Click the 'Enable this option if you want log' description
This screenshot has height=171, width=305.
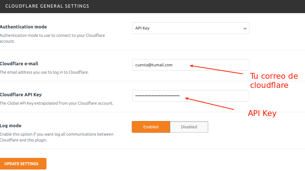pos(57,137)
